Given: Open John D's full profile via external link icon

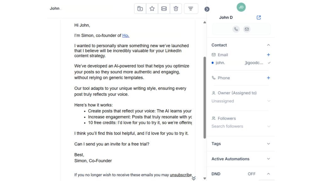Looking at the screenshot, I should (x=258, y=17).
